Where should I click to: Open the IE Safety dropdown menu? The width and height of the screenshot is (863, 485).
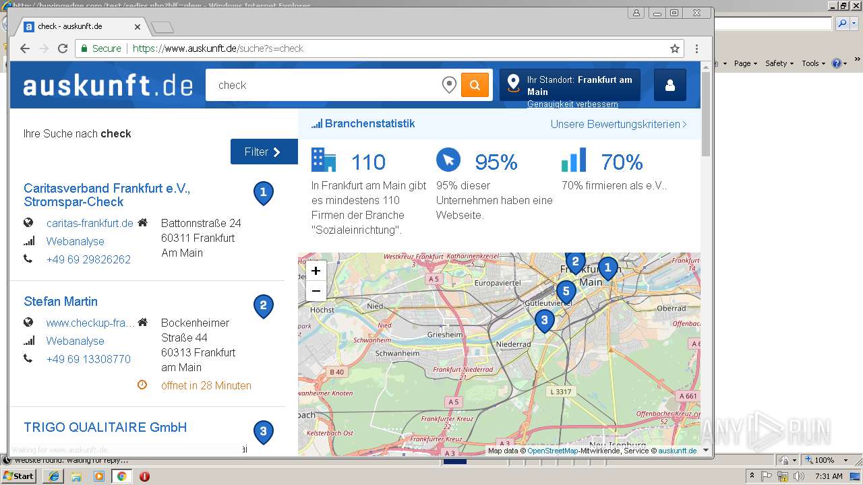pos(779,63)
